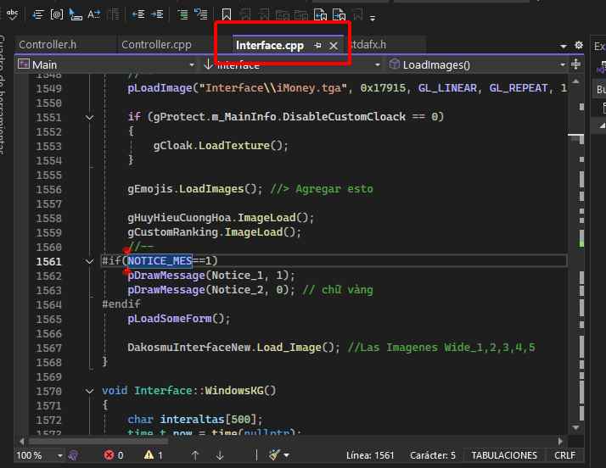
Task: Open the tab settings gear icon
Action: coord(579,45)
